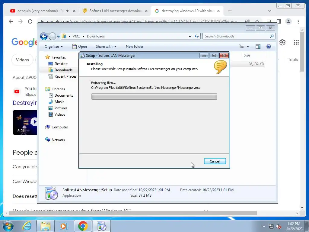The width and height of the screenshot is (309, 232).
Task: Open Chrome tab search dropdown
Action: click(x=270, y=11)
